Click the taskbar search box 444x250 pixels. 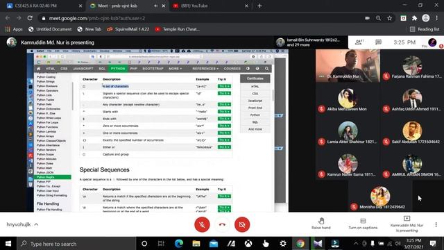click(x=76, y=244)
